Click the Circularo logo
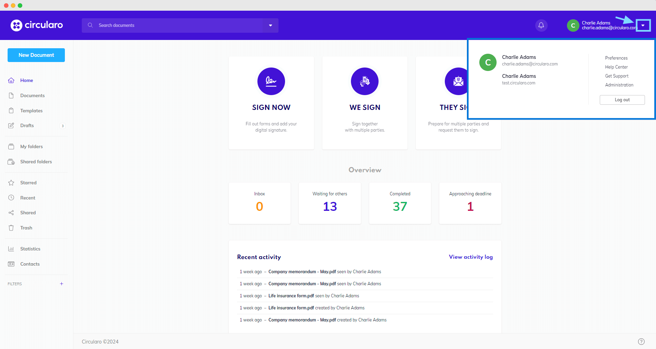The width and height of the screenshot is (656, 349). (37, 25)
